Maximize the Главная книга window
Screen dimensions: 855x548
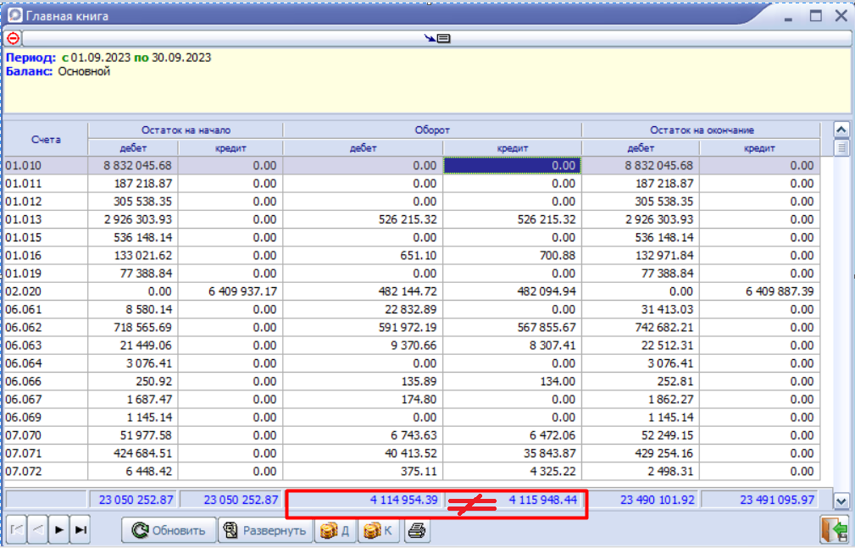click(815, 15)
